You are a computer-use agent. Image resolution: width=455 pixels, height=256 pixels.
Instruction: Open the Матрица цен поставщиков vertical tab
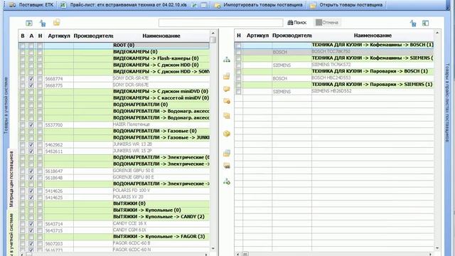tap(11, 179)
